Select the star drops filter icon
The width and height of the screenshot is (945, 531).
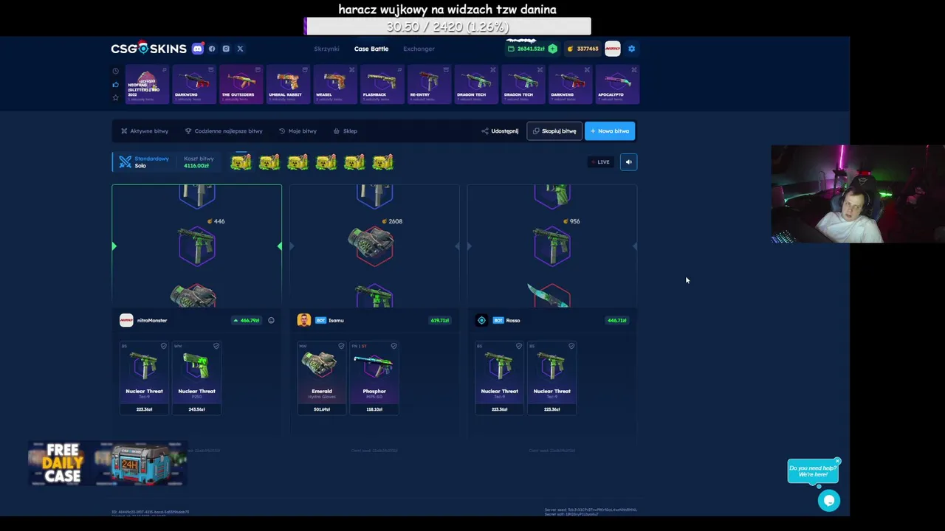click(x=115, y=97)
